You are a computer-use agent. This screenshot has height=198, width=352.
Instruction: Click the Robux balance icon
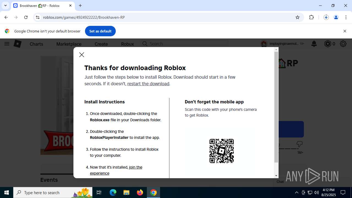(328, 44)
